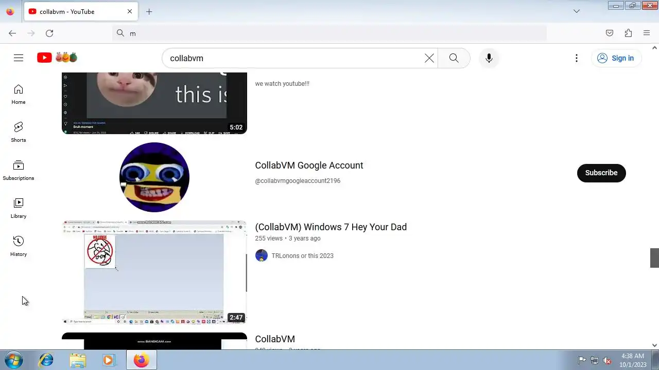Viewport: 659px width, 370px height.
Task: Open TRLonons or this 2023 channel
Action: click(x=303, y=256)
